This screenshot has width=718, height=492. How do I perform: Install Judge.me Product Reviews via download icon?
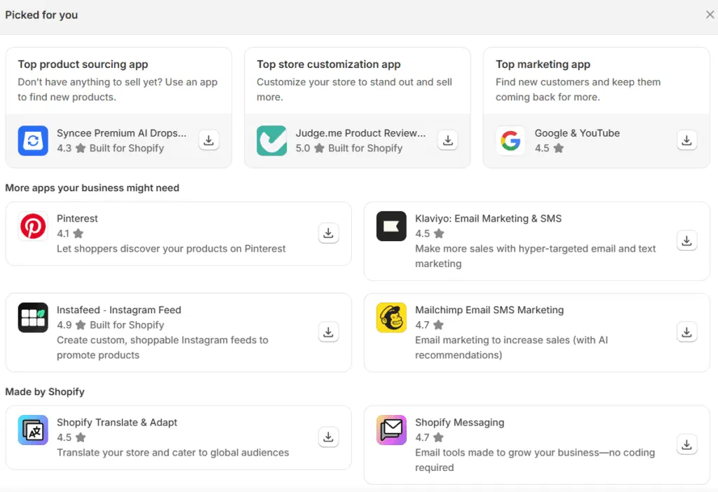[448, 140]
